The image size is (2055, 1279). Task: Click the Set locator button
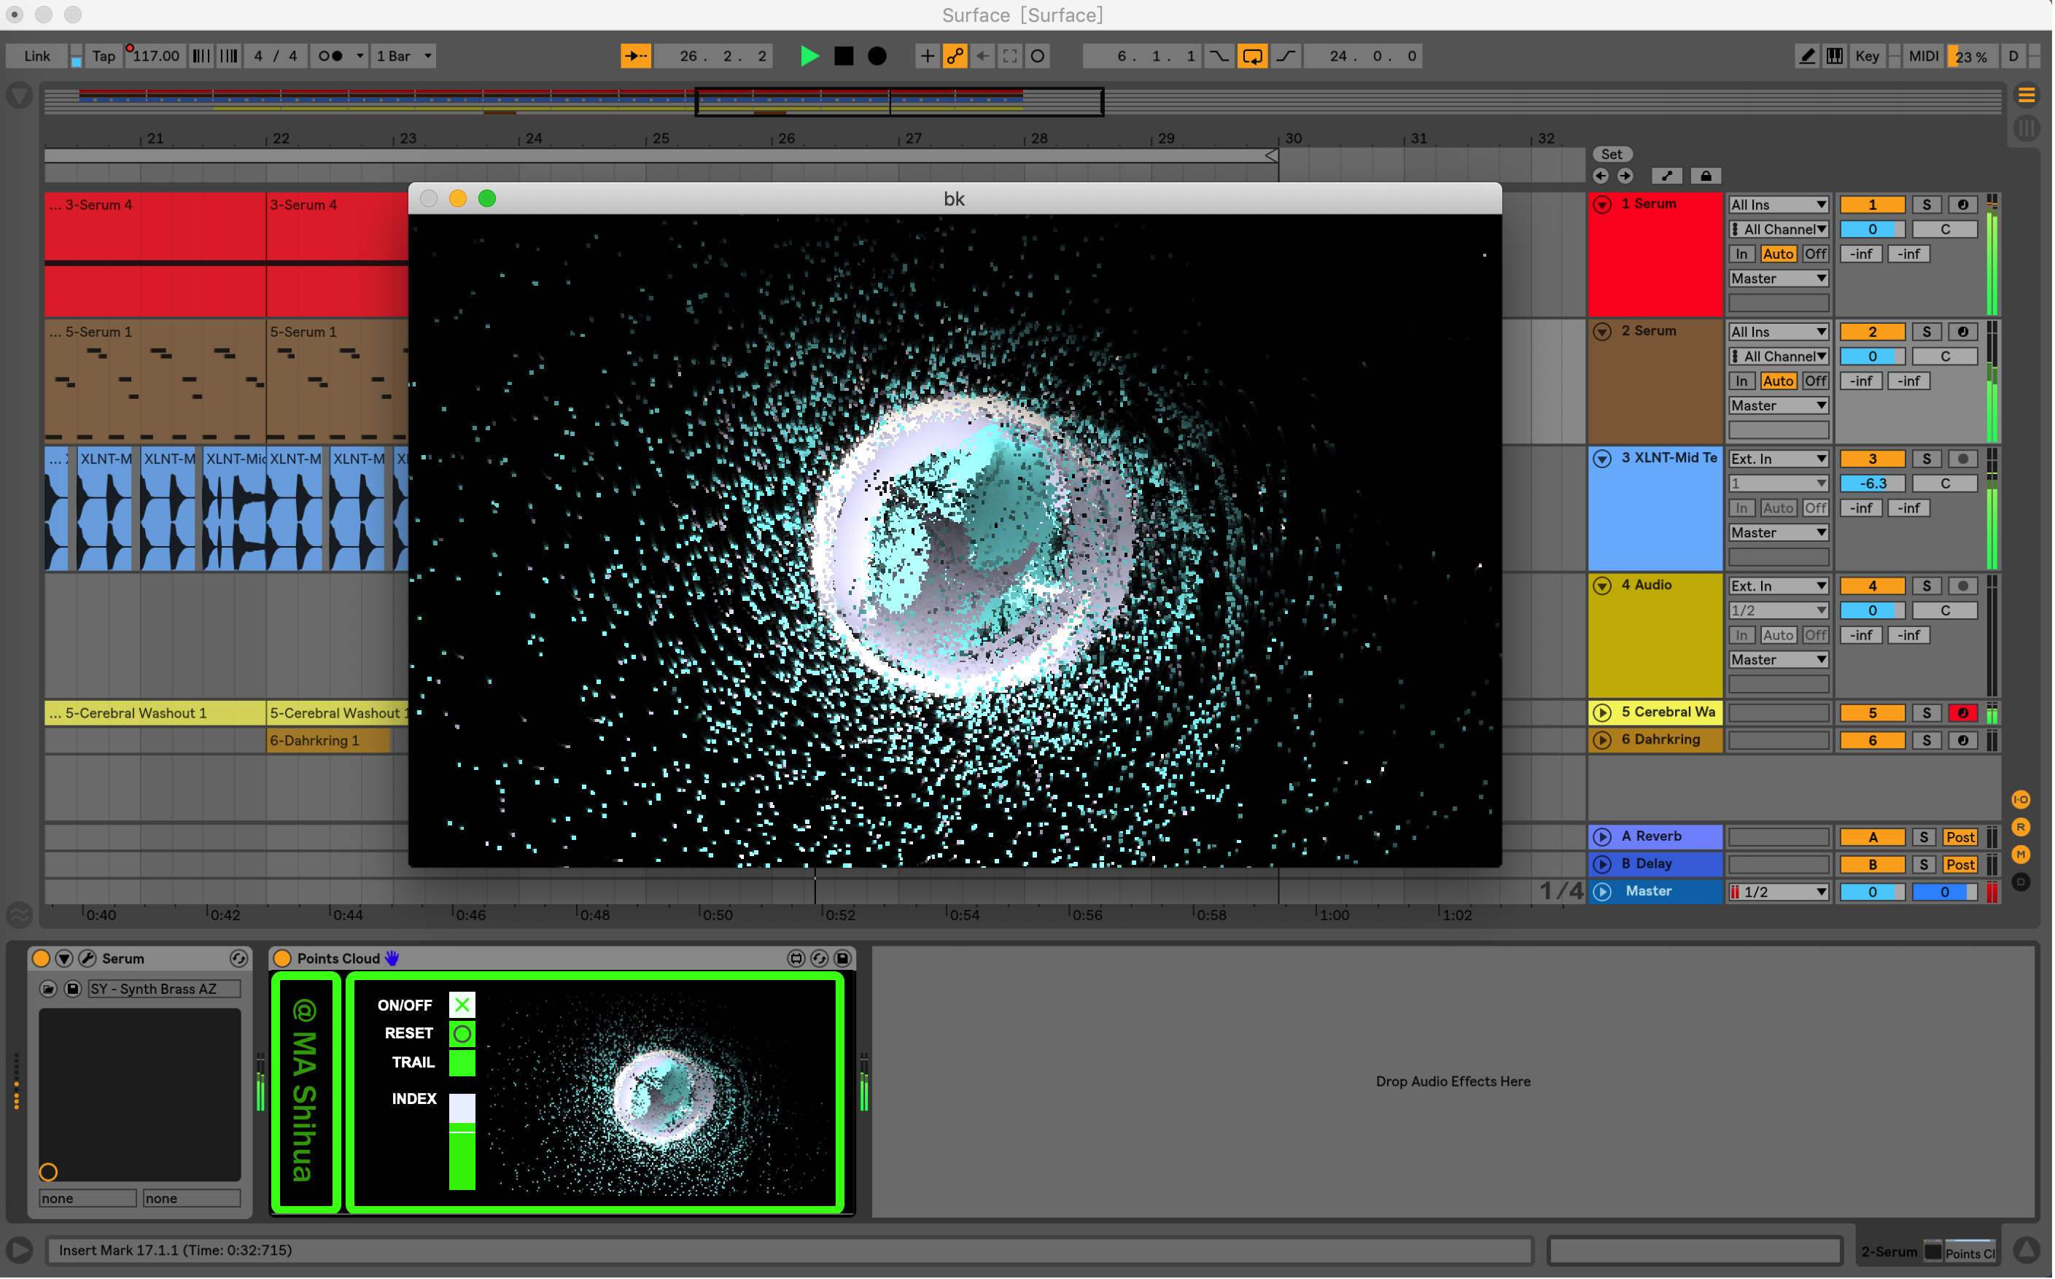1611,154
